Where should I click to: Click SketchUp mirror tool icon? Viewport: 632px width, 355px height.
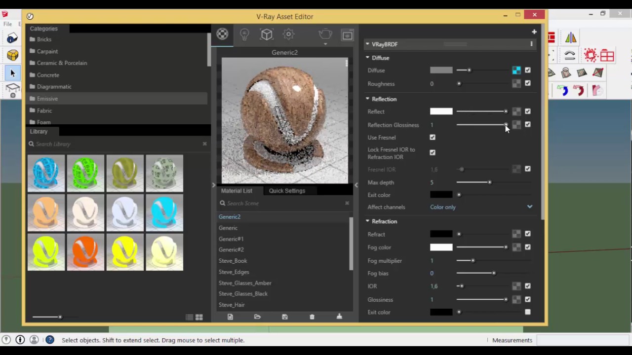click(x=571, y=38)
